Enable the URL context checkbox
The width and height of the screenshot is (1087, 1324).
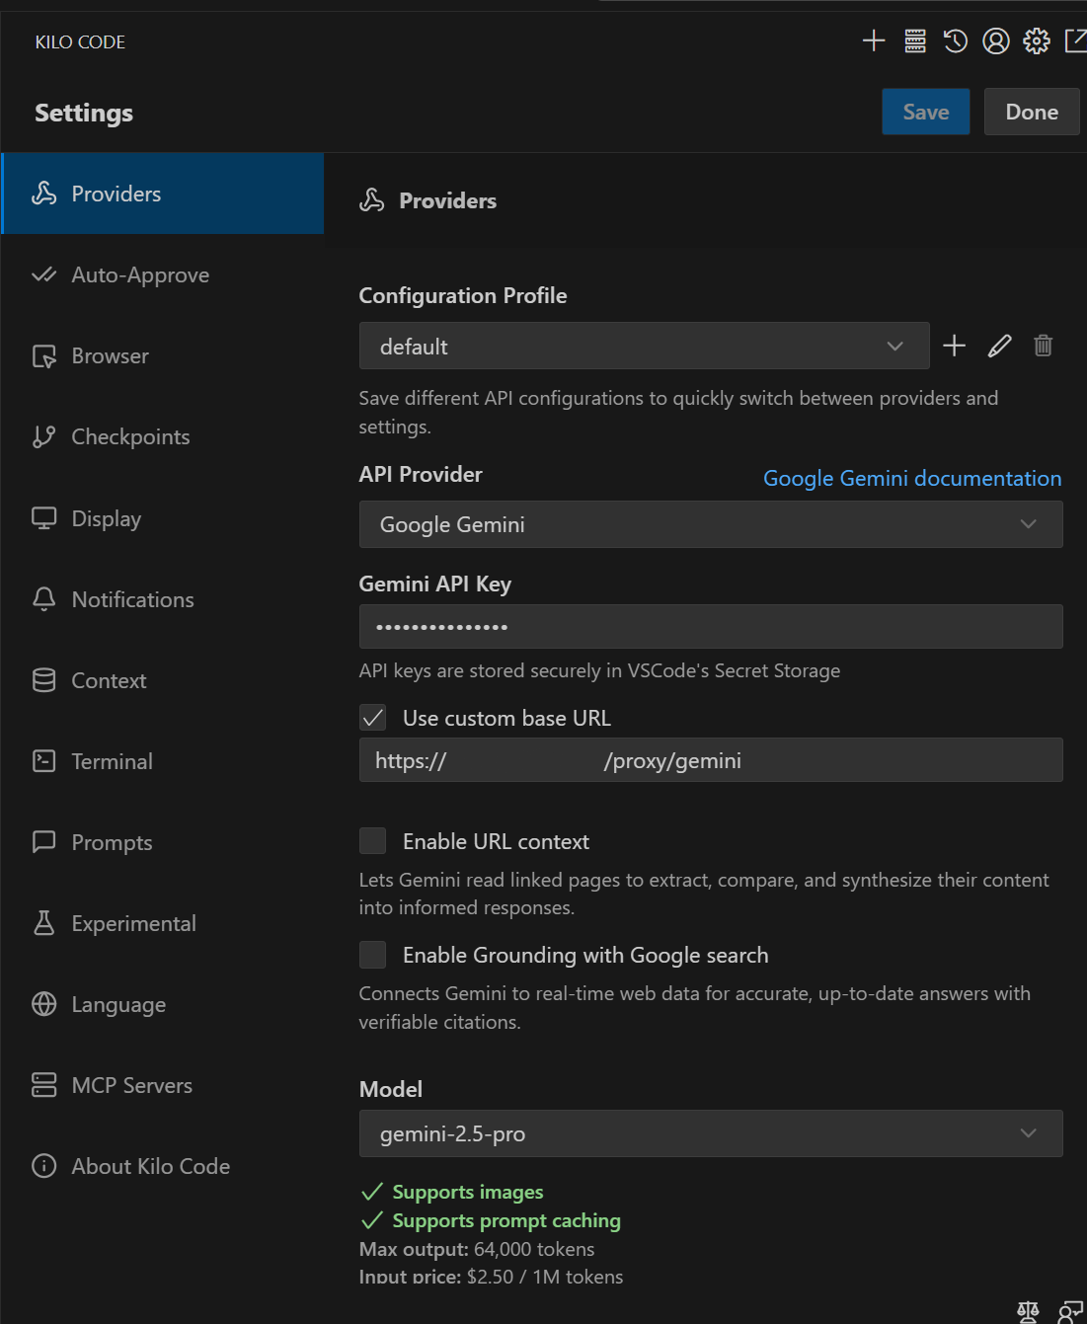(x=373, y=841)
